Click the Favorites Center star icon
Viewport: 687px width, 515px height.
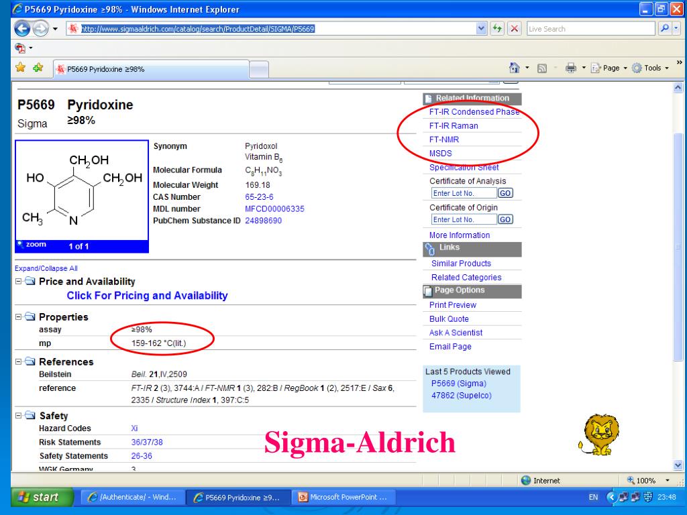point(20,68)
